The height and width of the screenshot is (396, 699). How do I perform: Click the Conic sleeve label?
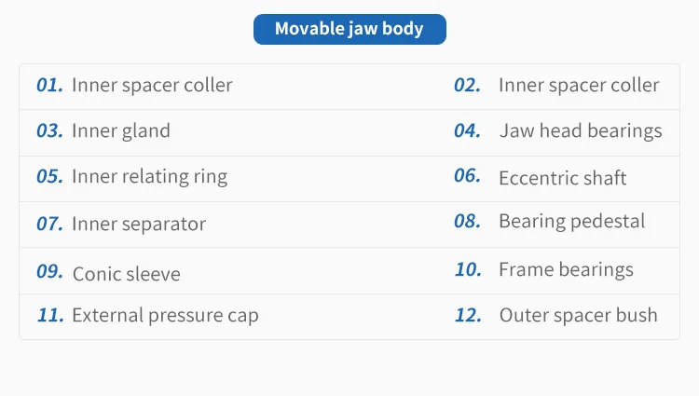127,274
